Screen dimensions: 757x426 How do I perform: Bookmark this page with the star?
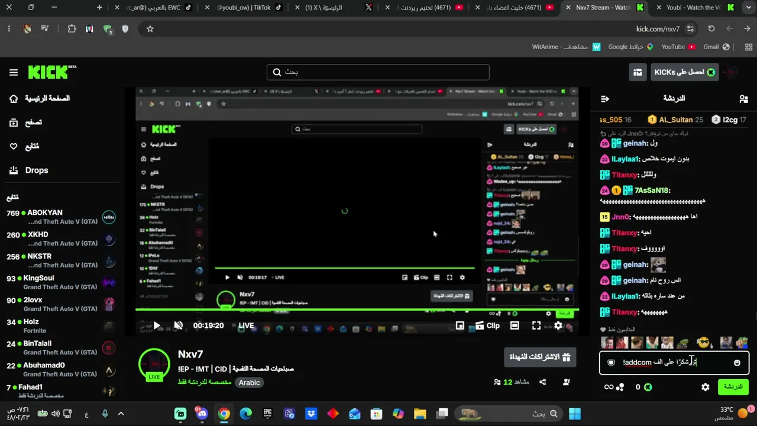150,28
